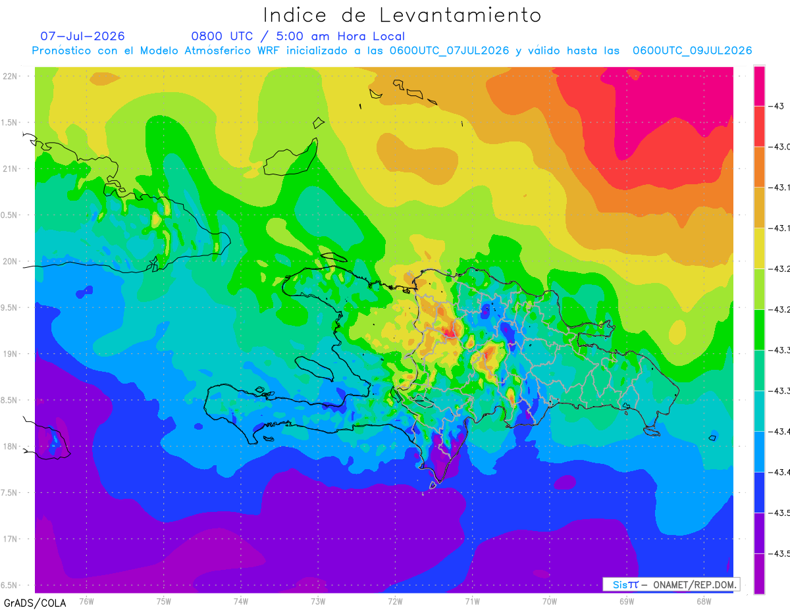Click the sea-green swatch in the color bar
The image size is (790, 610).
point(759,370)
